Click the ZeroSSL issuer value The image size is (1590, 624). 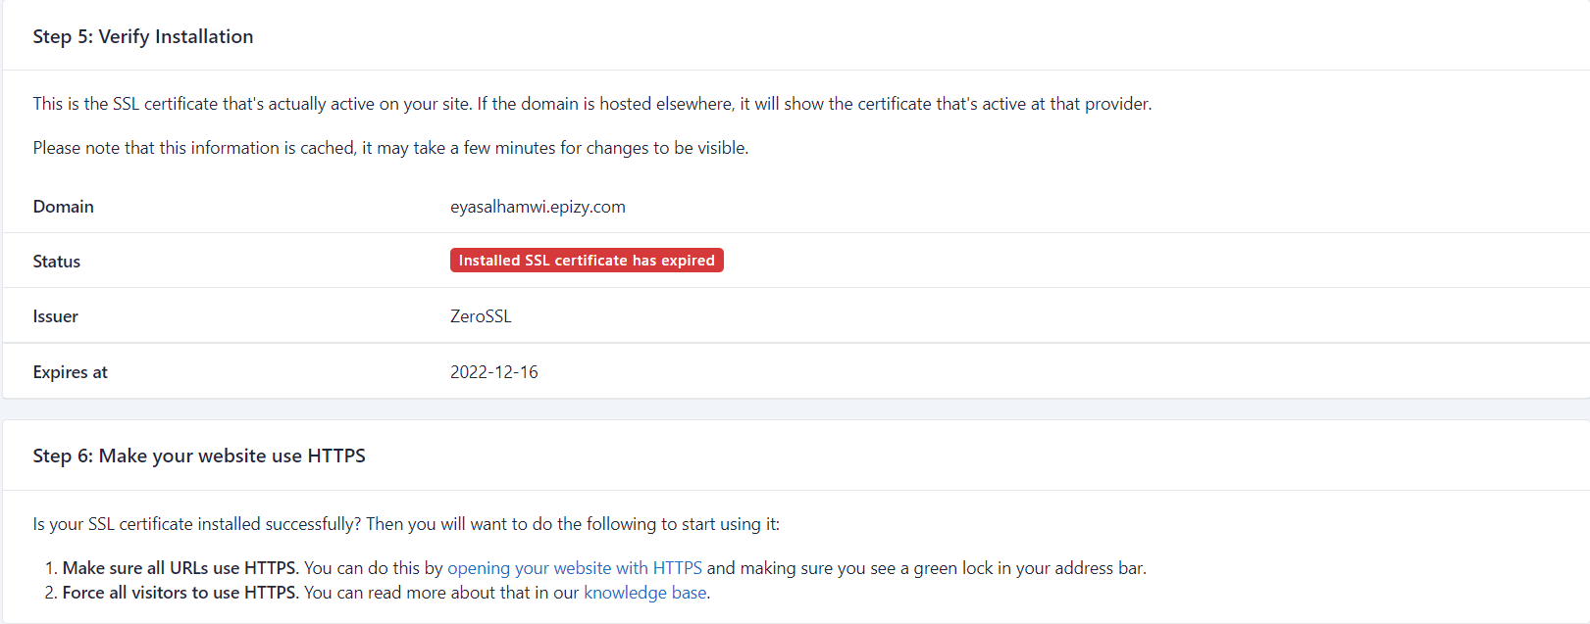pyautogui.click(x=481, y=316)
